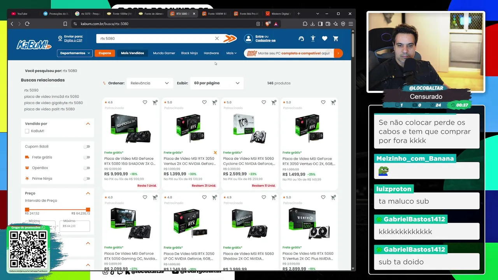Check the KaBuM! seller checkbox
Image resolution: width=498 pixels, height=280 pixels.
click(27, 131)
